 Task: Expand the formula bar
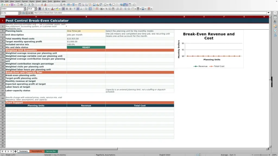pos(268,13)
